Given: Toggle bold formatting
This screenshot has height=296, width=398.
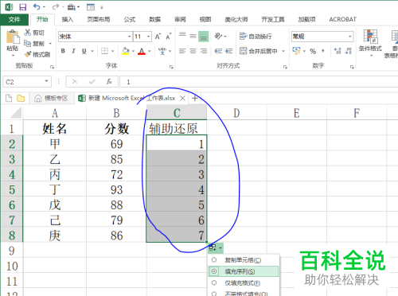Looking at the screenshot, I should tap(63, 51).
